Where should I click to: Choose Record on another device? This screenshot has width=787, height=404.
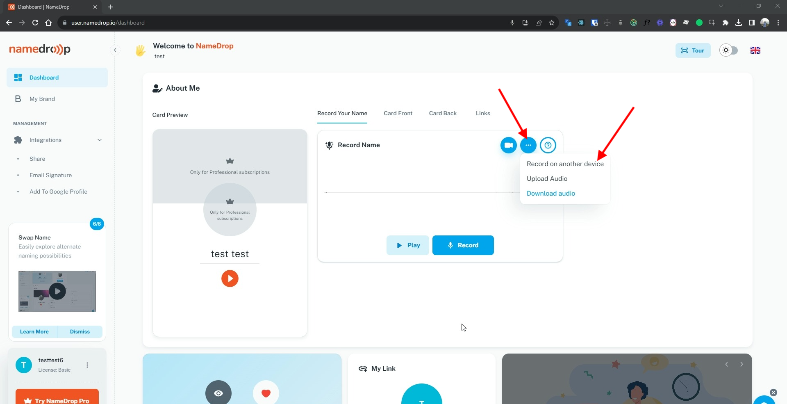tap(565, 164)
